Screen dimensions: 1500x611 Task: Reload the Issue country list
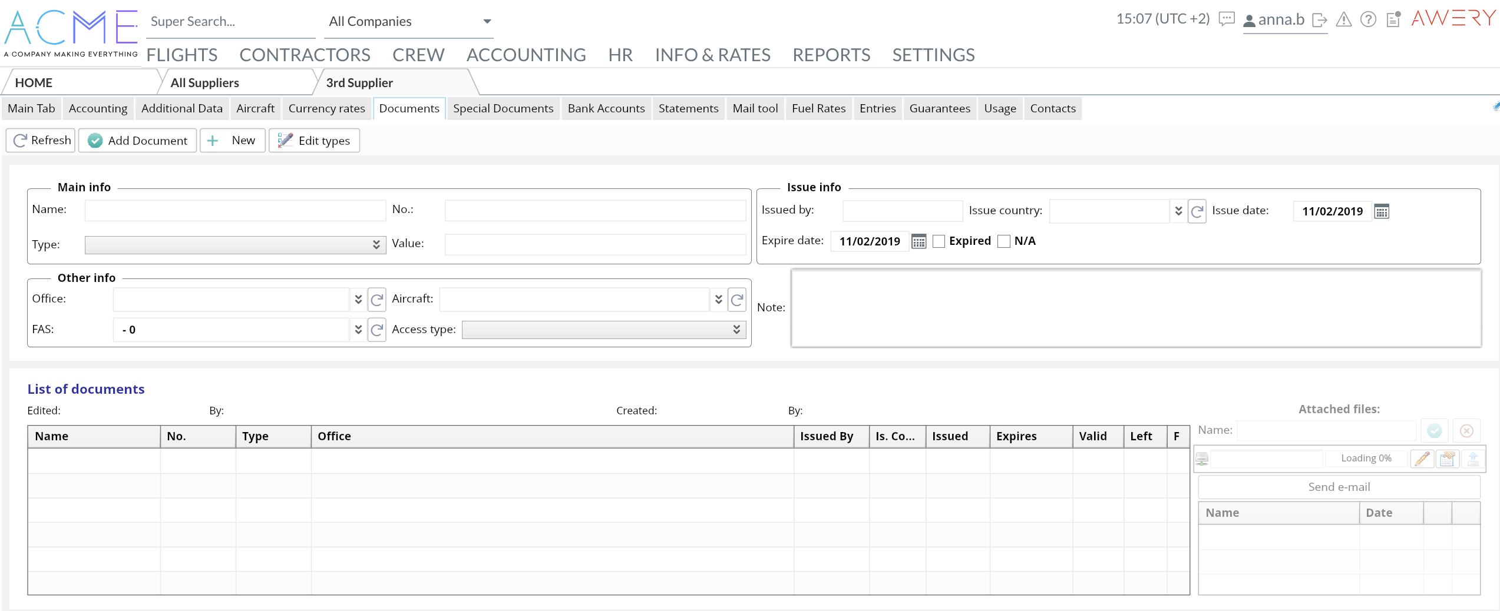click(1197, 211)
